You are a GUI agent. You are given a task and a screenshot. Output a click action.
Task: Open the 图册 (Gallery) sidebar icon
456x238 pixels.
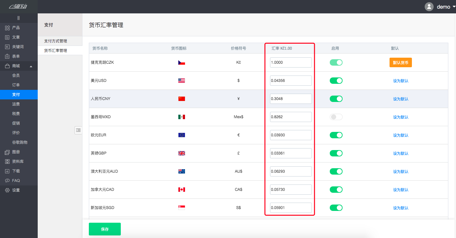tap(7, 152)
